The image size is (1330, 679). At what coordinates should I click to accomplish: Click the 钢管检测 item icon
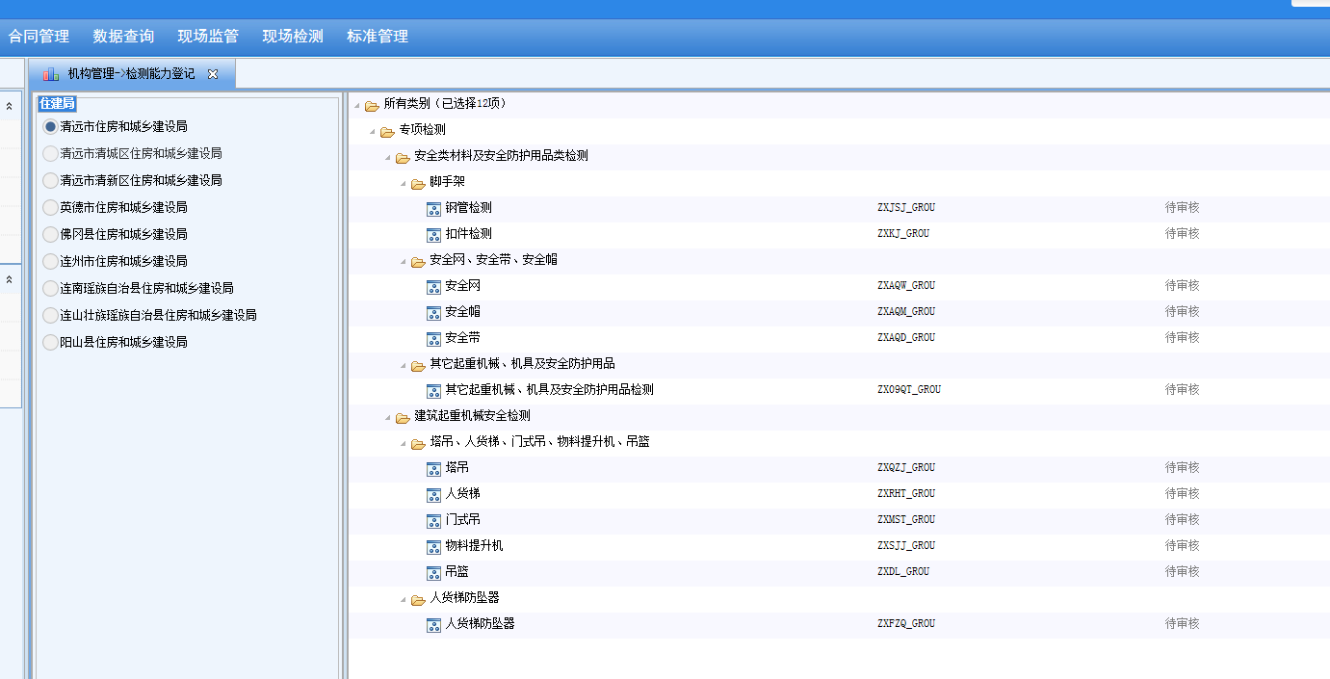(x=433, y=208)
